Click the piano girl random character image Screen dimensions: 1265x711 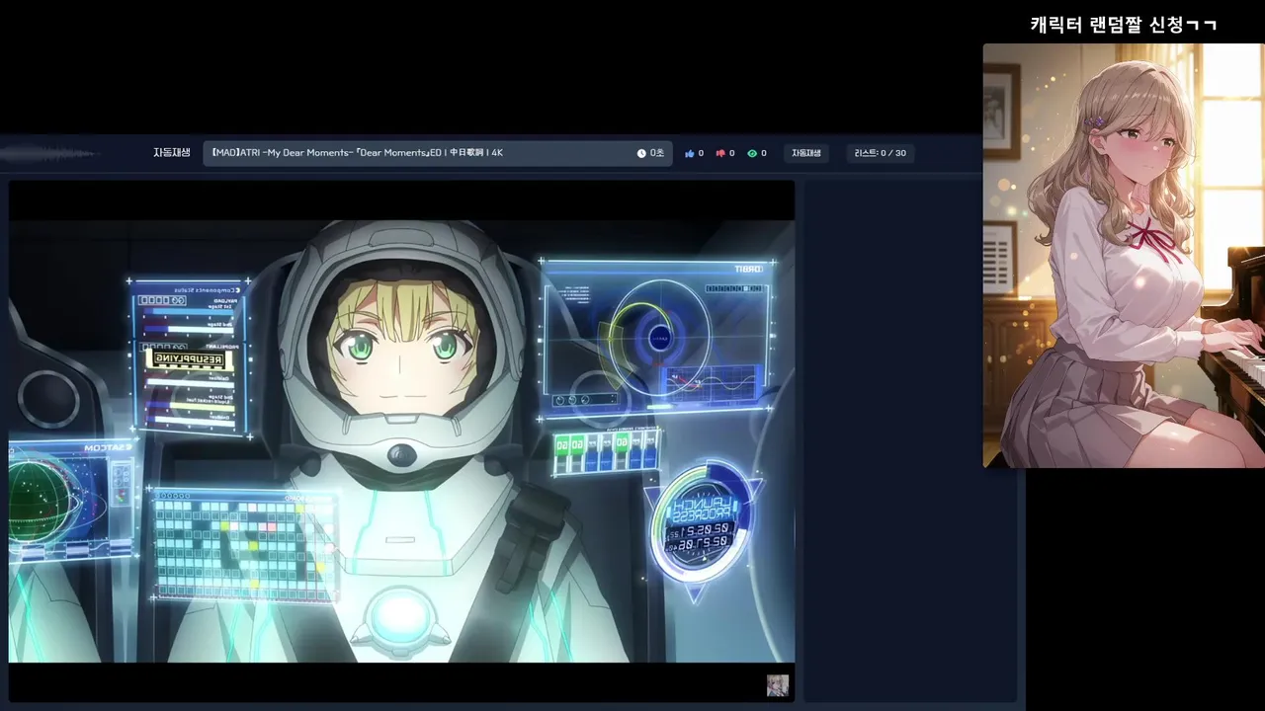point(1124,256)
